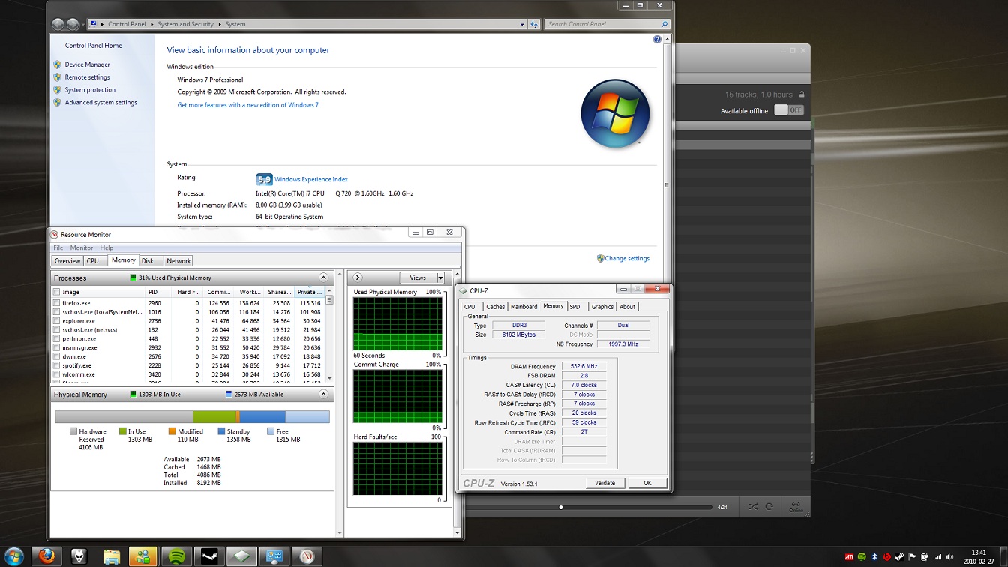1008x567 pixels.
Task: Open Windows Explorer folder icon in taskbar
Action: (x=111, y=556)
